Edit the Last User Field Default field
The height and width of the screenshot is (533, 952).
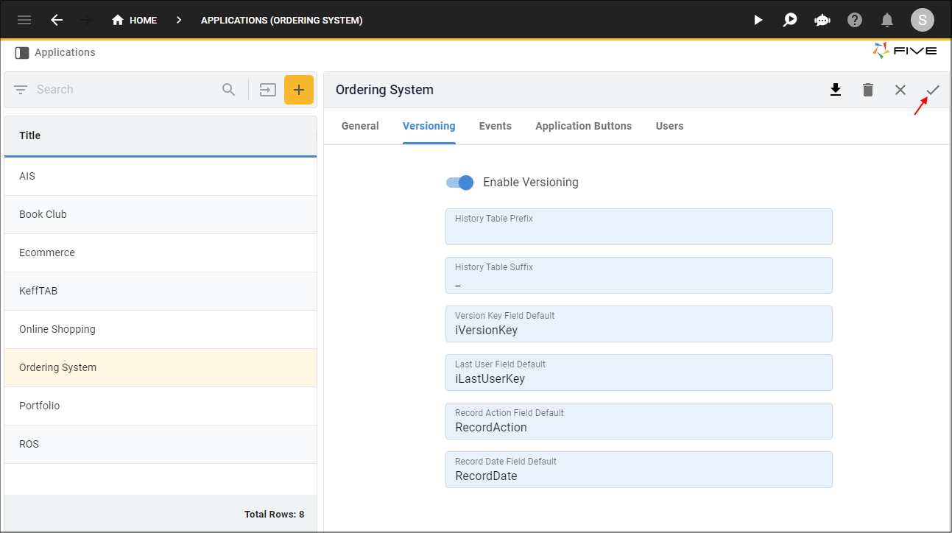(639, 373)
